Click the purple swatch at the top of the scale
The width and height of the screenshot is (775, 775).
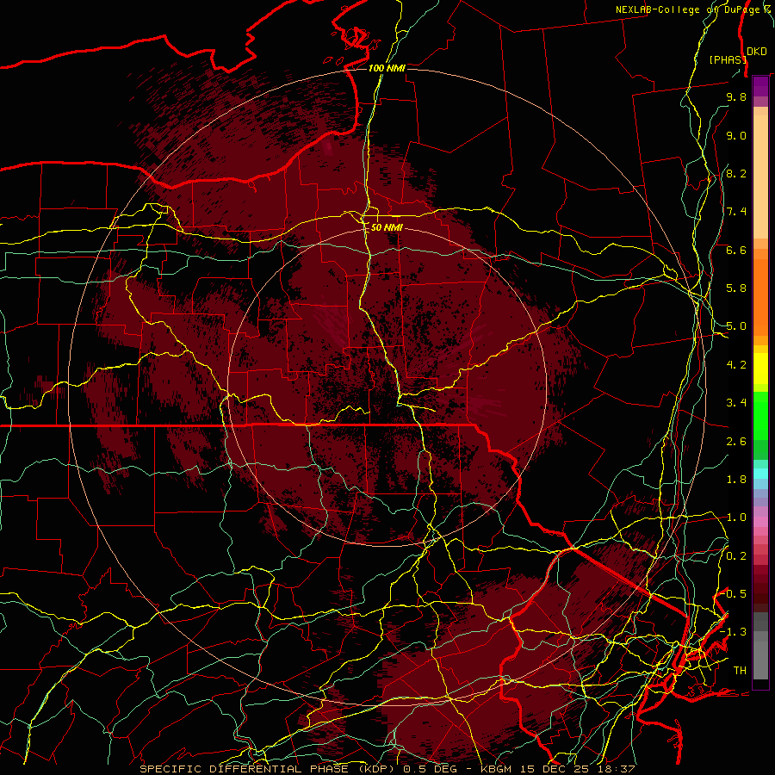coord(760,86)
